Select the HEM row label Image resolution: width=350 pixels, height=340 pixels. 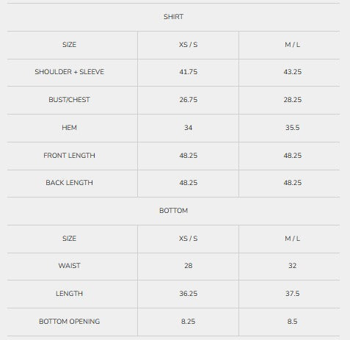tap(69, 128)
